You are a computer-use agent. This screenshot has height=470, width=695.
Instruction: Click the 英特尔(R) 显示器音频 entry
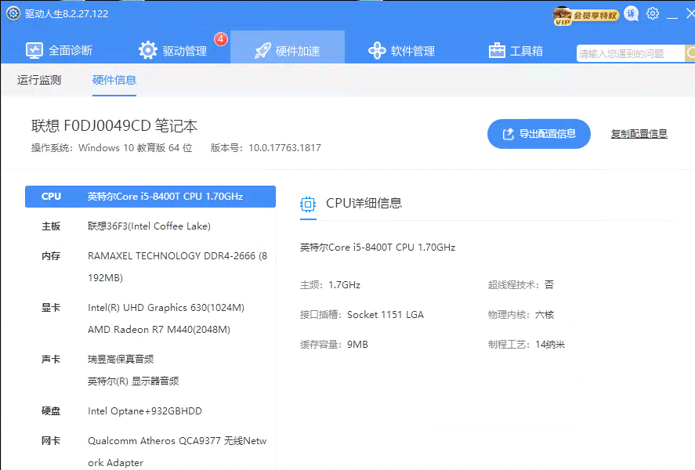(x=133, y=381)
